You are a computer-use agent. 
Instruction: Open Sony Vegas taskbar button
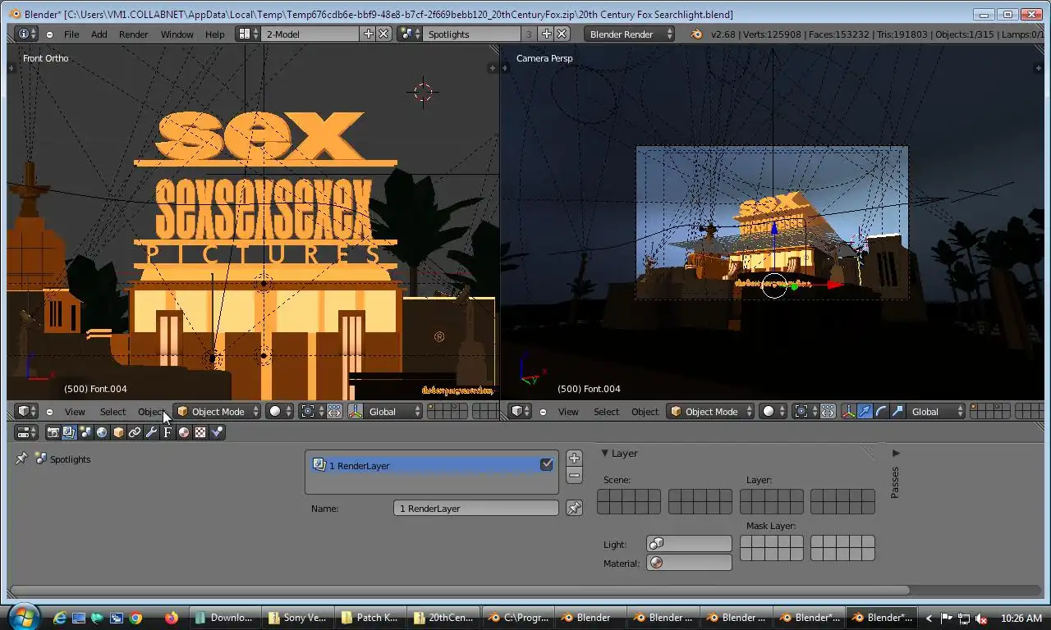[299, 618]
